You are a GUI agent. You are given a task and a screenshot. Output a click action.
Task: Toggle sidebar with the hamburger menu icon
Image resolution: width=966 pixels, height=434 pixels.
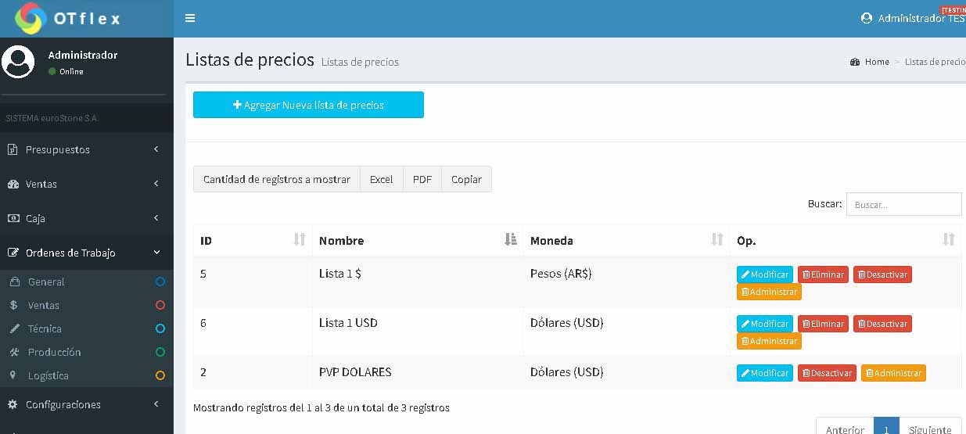coord(190,18)
